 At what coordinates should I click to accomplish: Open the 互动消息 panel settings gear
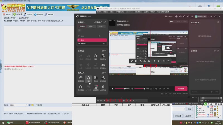tap(215, 51)
